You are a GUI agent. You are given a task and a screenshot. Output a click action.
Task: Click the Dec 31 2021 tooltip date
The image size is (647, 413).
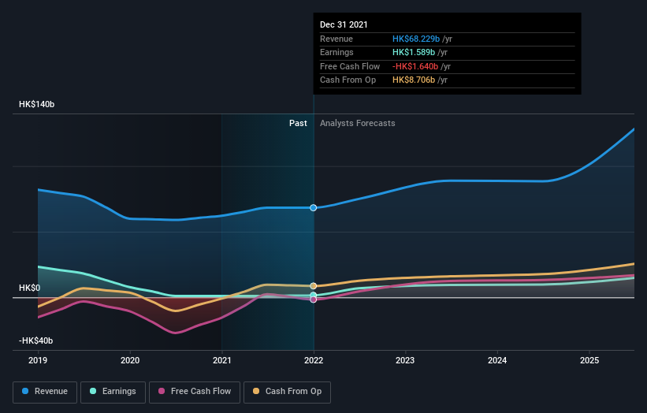pyautogui.click(x=344, y=24)
